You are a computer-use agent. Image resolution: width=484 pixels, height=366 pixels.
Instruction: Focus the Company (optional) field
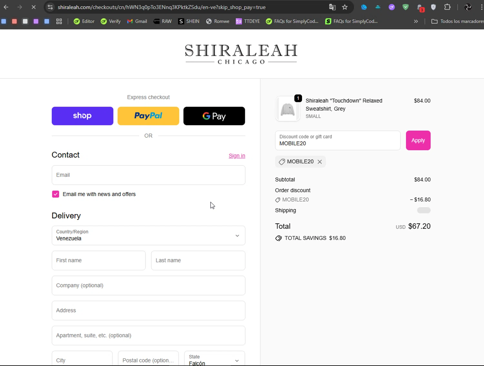(x=148, y=285)
